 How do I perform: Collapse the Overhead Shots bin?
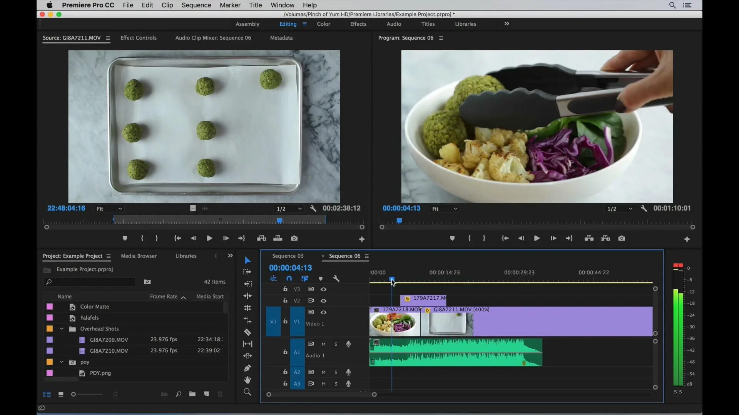62,329
